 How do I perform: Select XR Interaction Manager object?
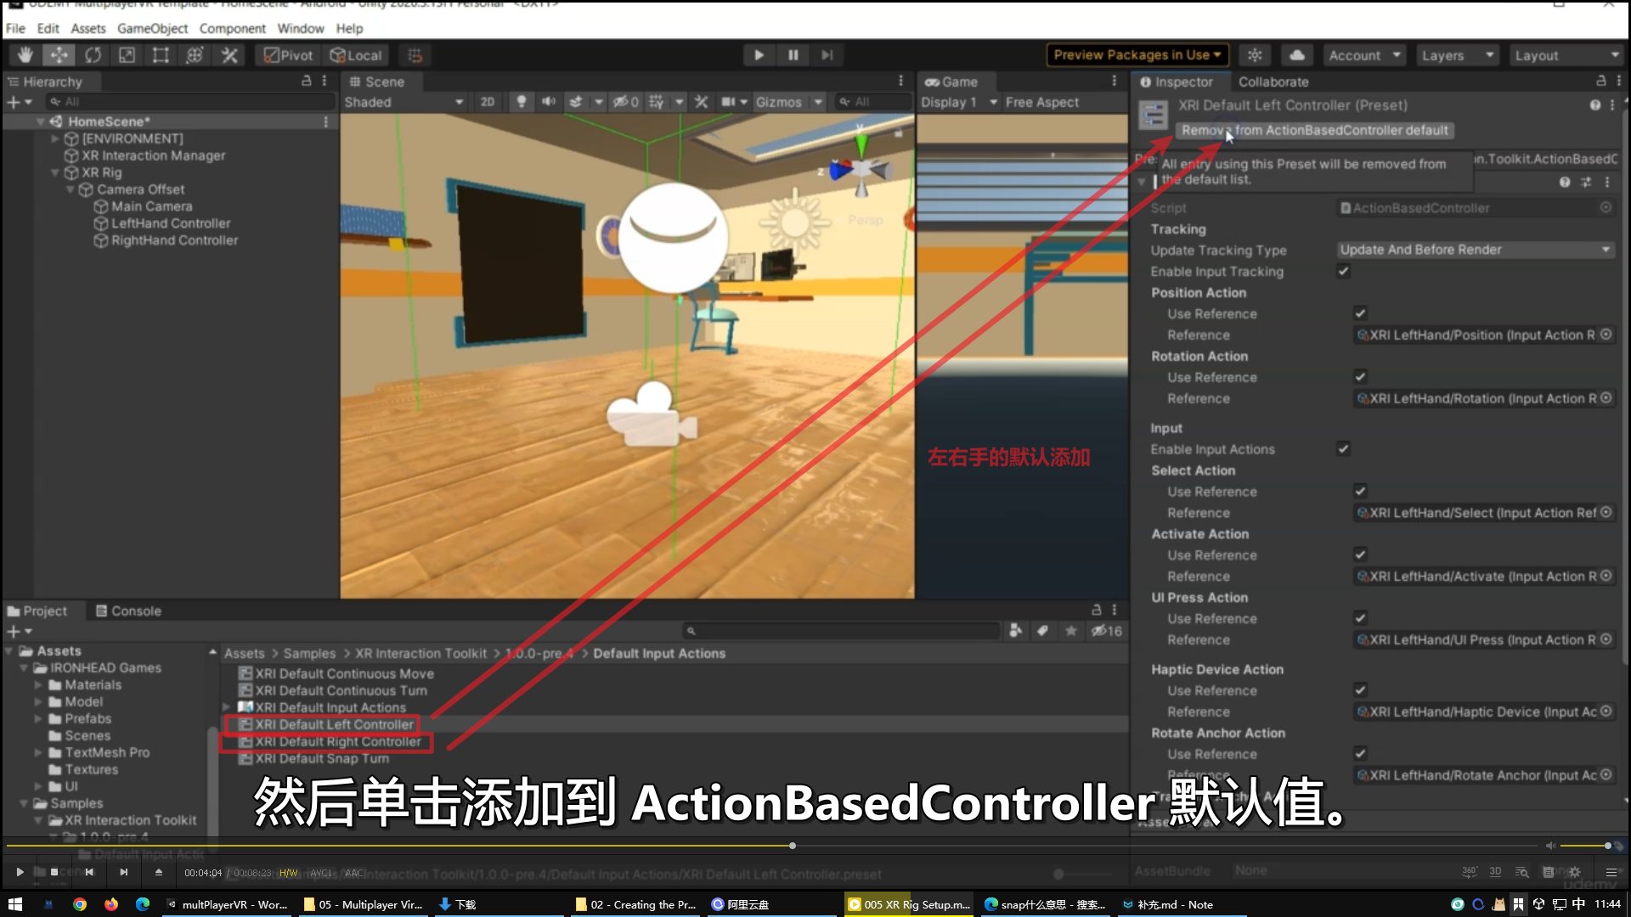point(153,155)
